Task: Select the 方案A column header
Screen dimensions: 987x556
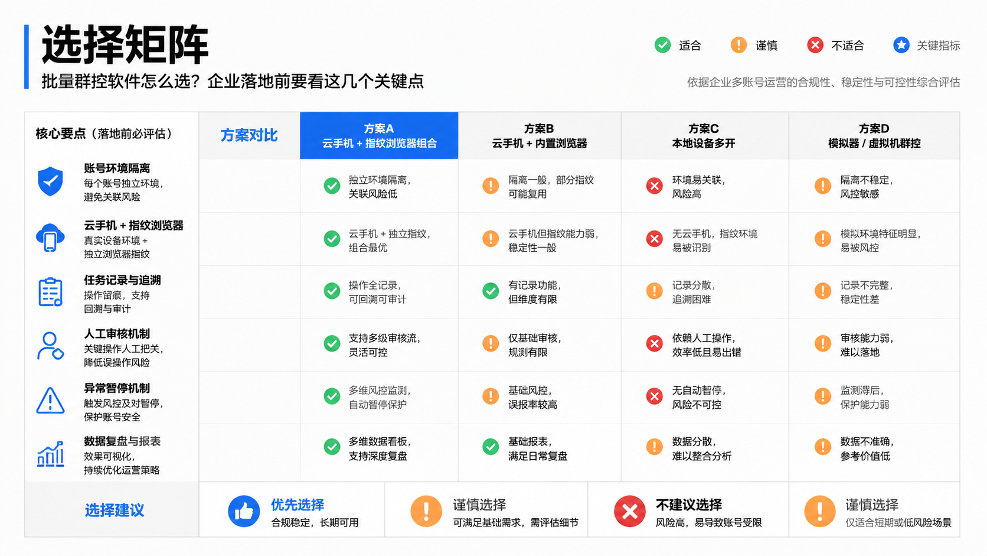Action: [379, 135]
